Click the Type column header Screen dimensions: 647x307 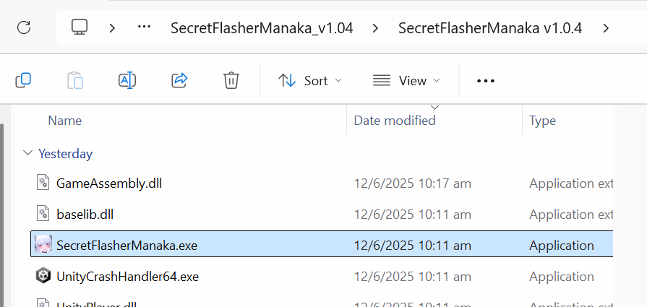(542, 121)
